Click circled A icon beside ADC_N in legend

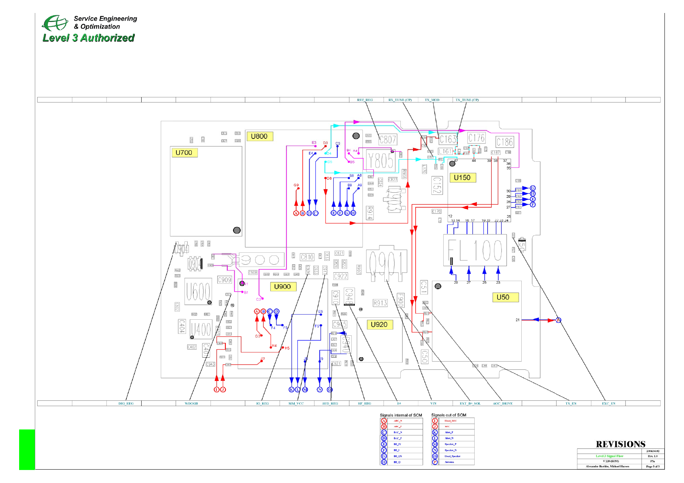pos(384,421)
